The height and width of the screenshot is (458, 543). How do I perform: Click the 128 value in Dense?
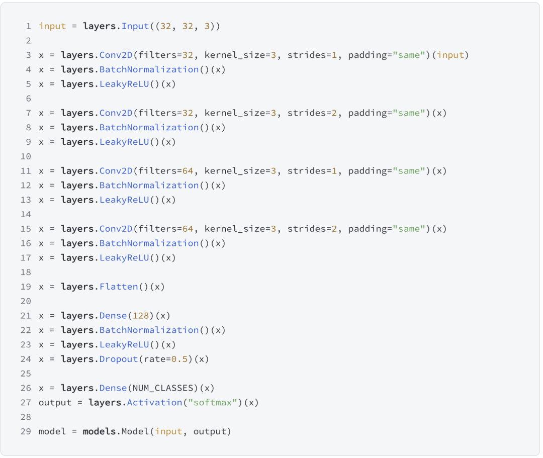(141, 316)
